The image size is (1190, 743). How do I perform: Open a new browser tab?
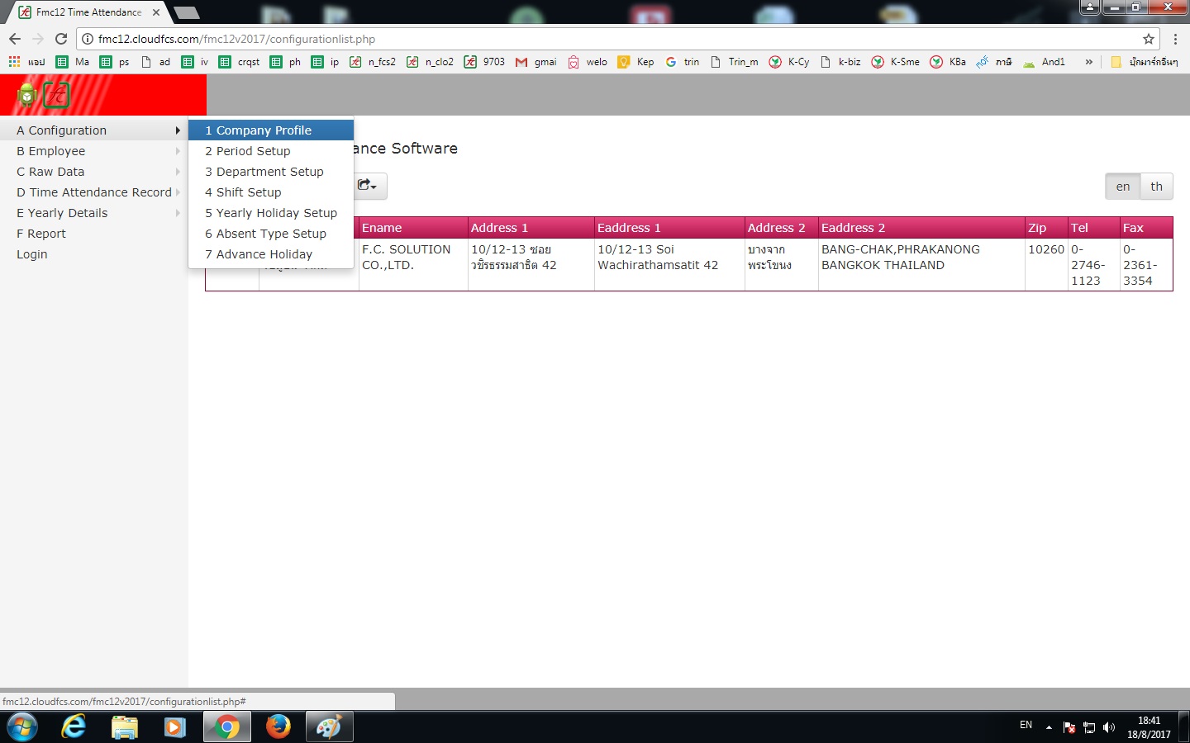tap(187, 12)
